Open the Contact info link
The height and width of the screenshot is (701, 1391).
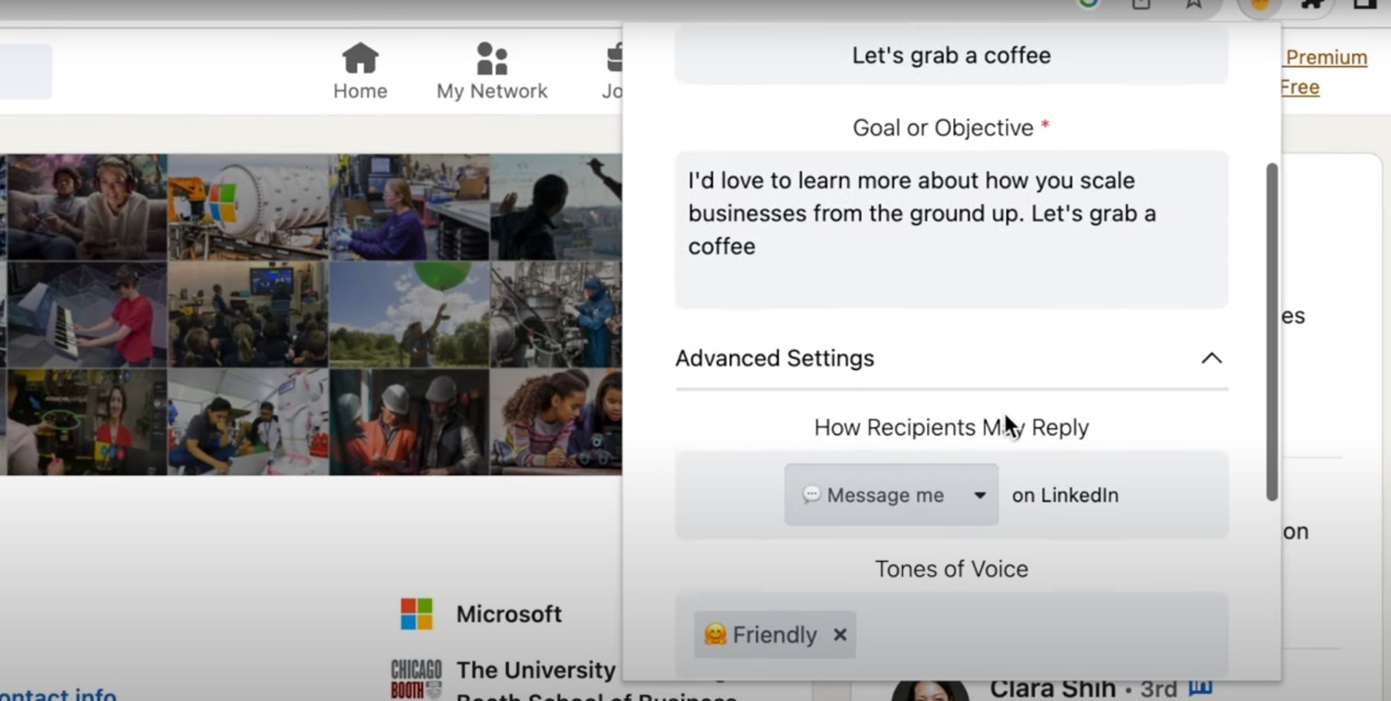point(58,694)
